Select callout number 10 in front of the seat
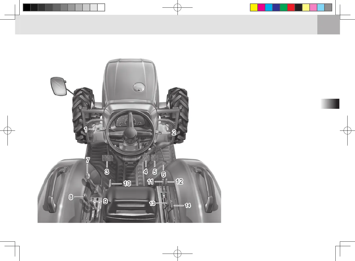This screenshot has height=261, width=355. 127,183
